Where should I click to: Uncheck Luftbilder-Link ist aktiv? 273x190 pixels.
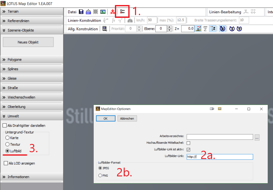click(x=188, y=149)
